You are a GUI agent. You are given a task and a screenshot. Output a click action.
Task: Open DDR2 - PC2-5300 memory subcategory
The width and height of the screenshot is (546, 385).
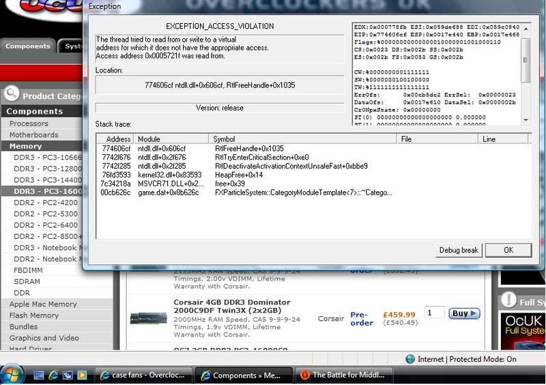point(46,214)
